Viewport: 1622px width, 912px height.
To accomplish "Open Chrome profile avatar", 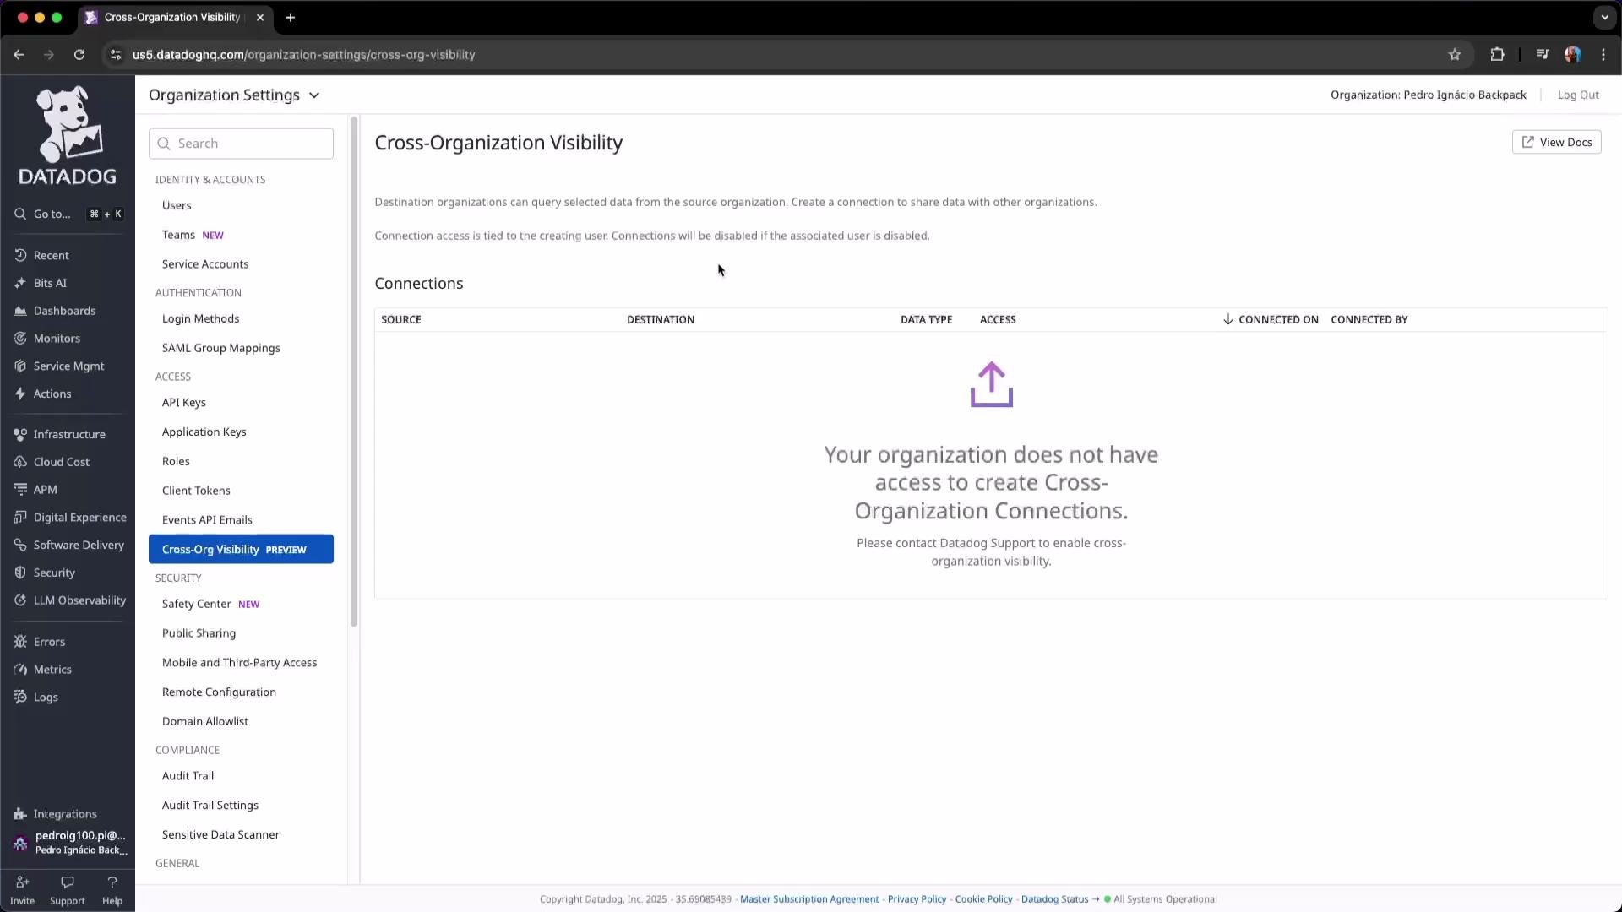I will point(1572,54).
